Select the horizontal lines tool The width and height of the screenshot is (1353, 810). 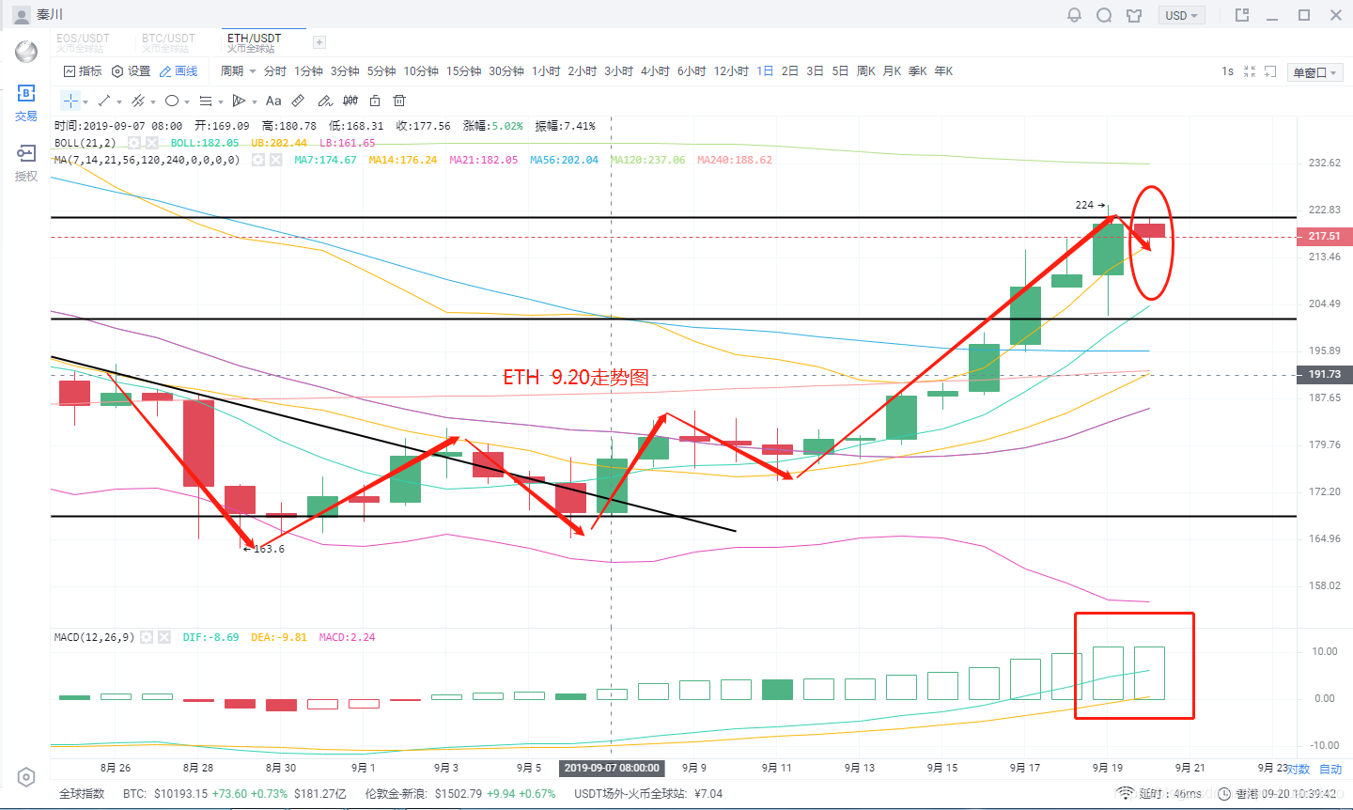pyautogui.click(x=206, y=101)
